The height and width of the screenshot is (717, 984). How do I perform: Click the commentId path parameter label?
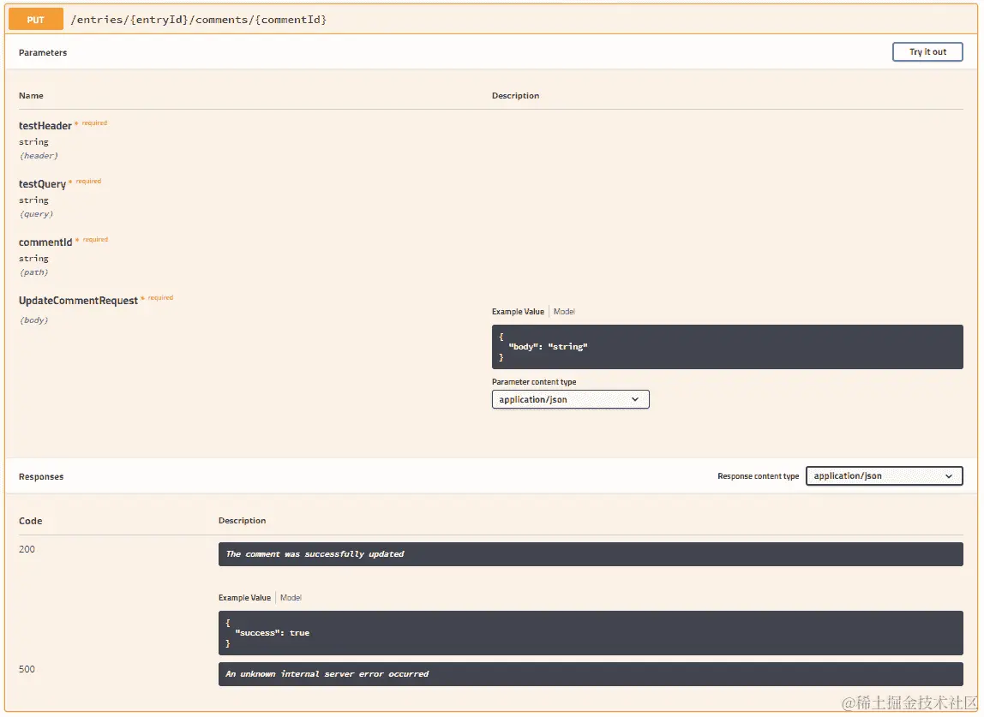[45, 242]
